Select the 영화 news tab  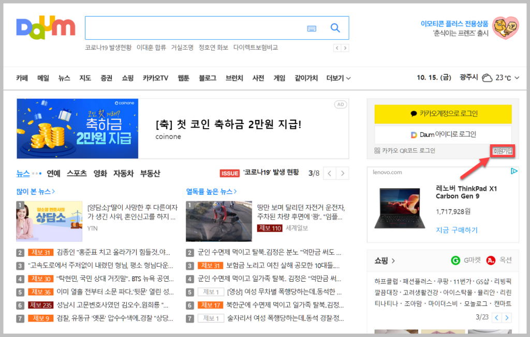coord(100,174)
